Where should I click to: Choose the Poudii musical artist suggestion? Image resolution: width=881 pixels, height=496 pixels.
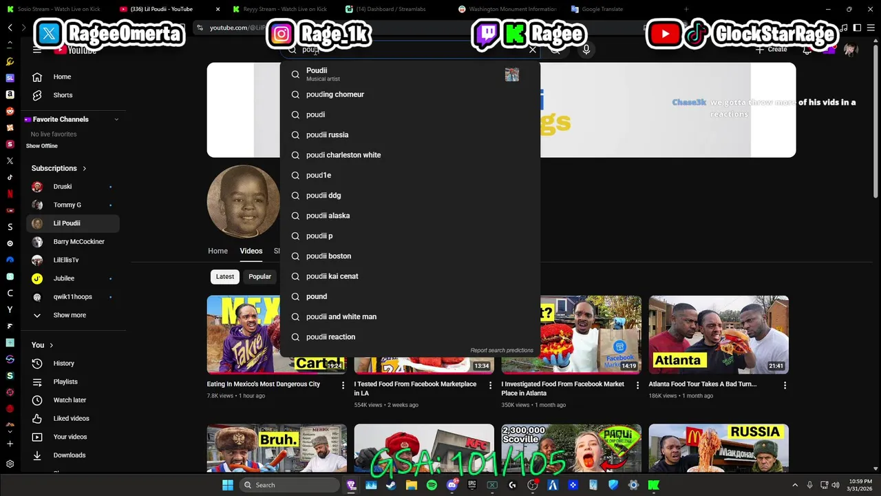[410, 74]
